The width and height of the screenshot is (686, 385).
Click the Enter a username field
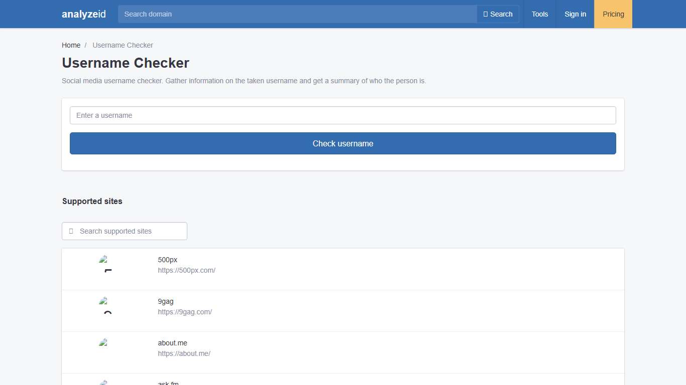pyautogui.click(x=342, y=115)
